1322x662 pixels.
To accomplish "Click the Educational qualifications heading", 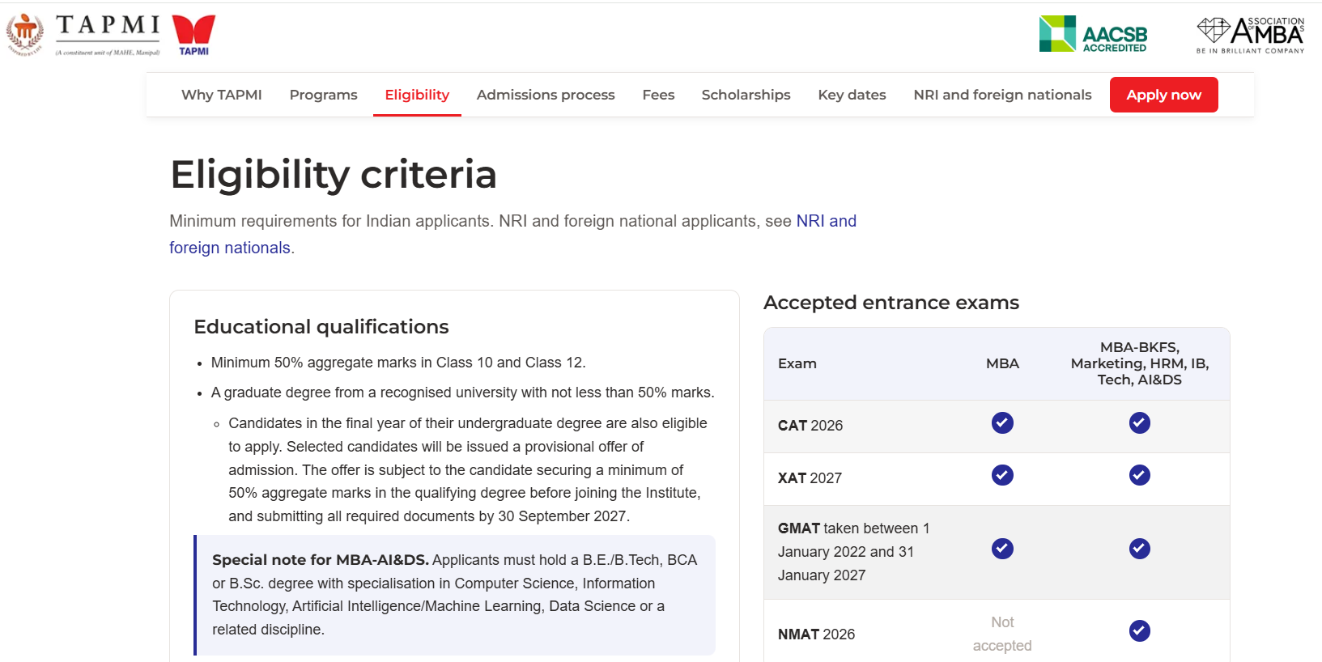I will pyautogui.click(x=321, y=327).
